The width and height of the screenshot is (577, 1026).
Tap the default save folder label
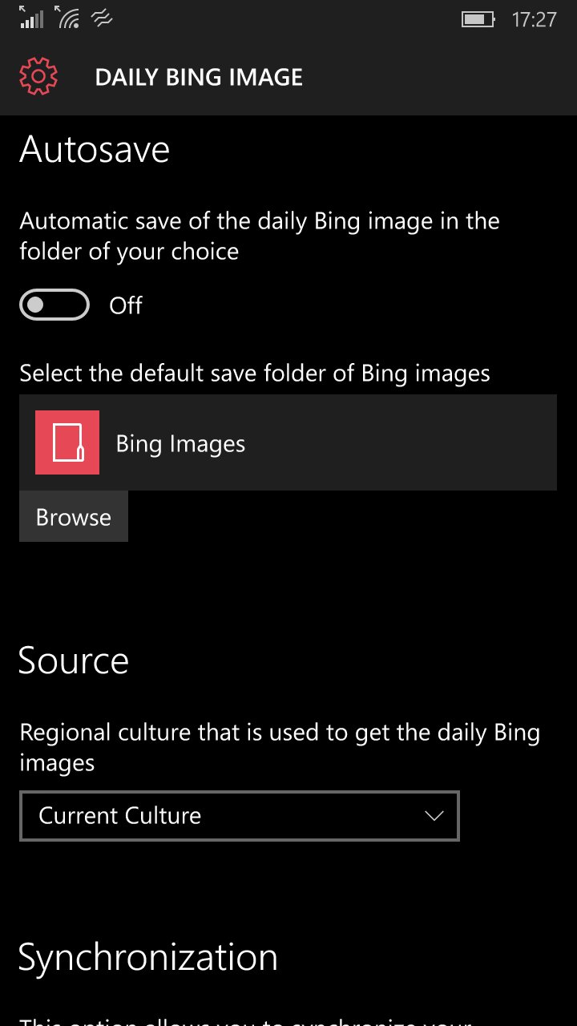(x=255, y=374)
